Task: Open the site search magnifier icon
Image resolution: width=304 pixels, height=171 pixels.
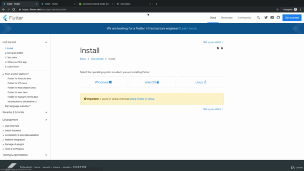Action: [x=258, y=18]
